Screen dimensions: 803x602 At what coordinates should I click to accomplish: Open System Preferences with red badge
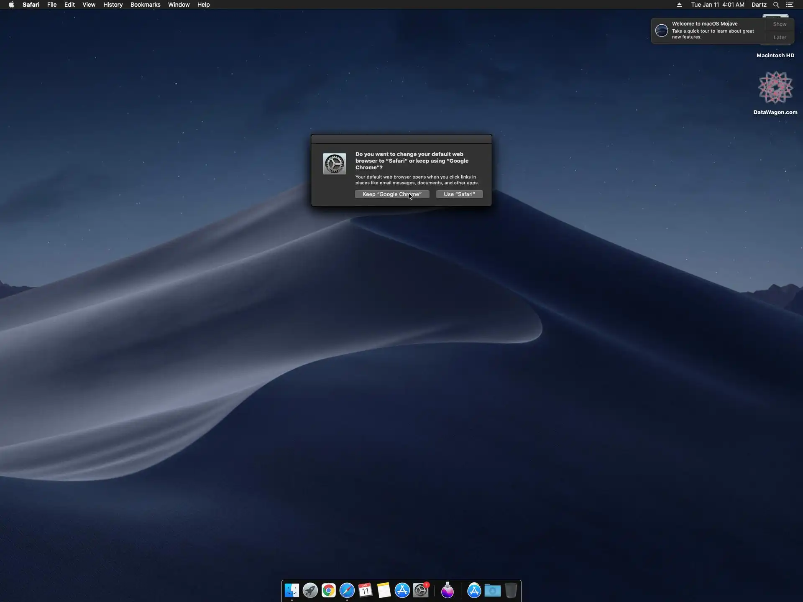pos(421,590)
